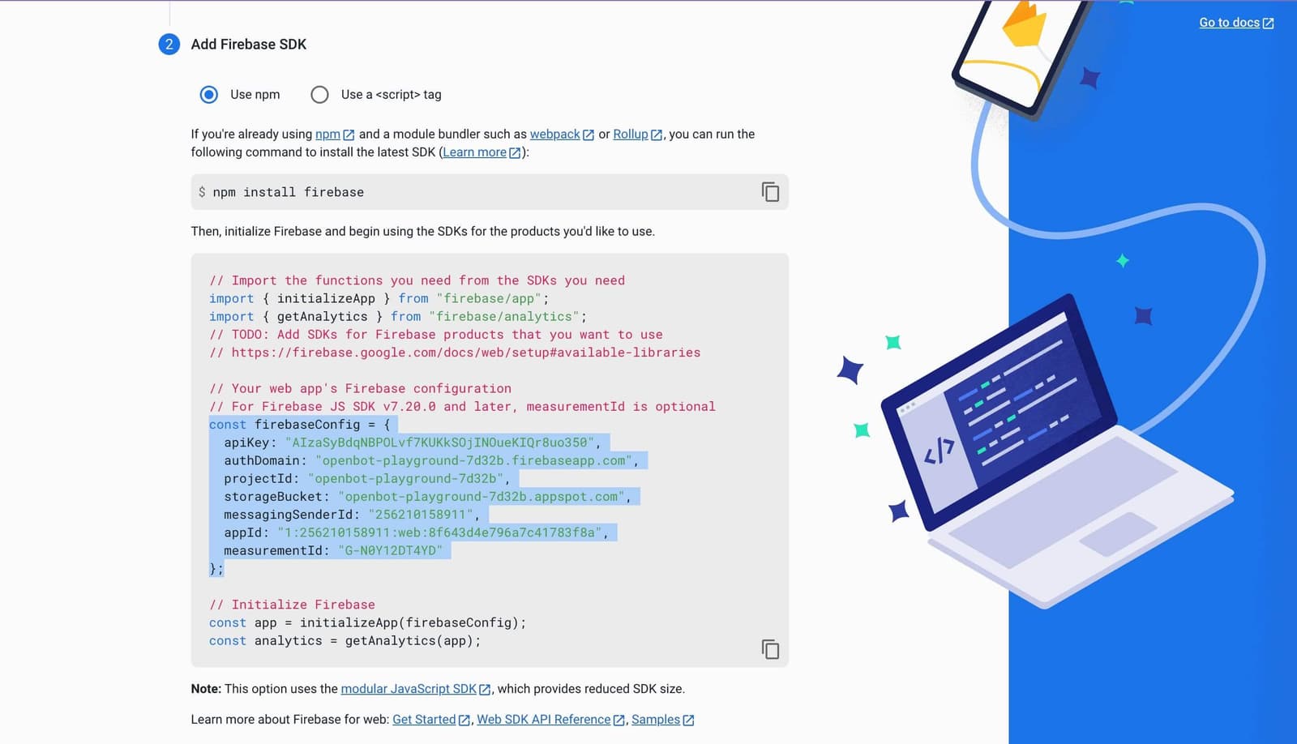Click the 'Add Firebase SDK' step heading

[249, 45]
